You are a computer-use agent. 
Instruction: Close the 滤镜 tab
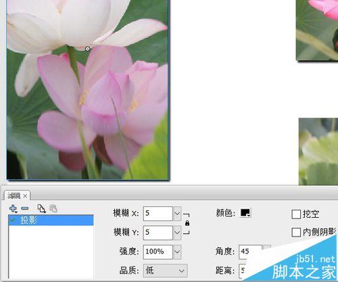coord(25,196)
